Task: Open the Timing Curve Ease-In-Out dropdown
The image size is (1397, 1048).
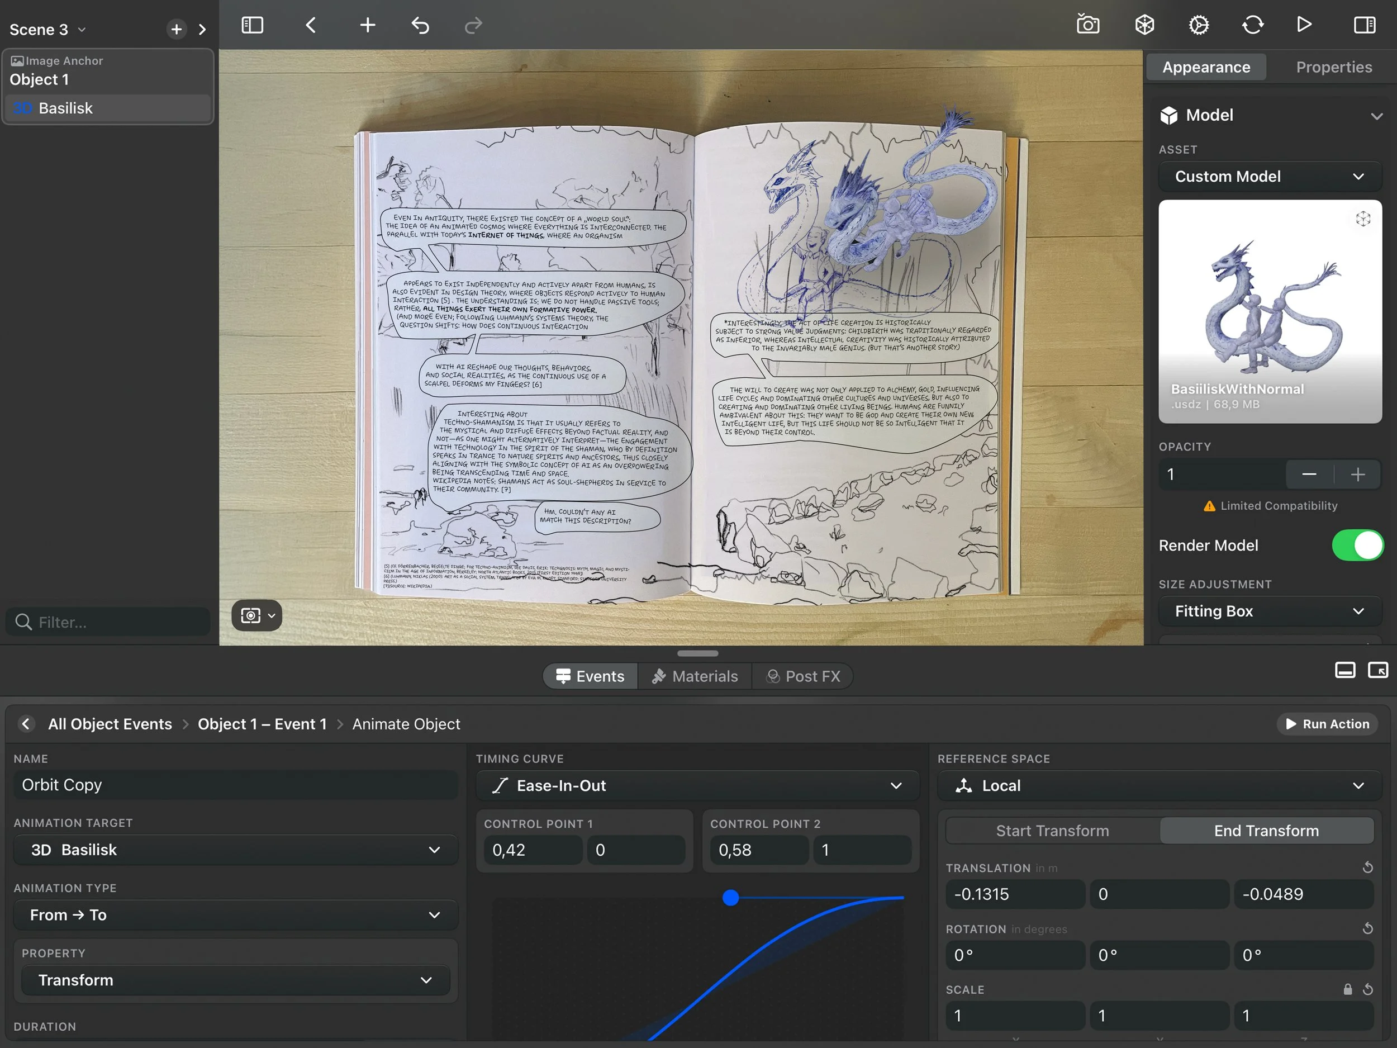Action: pos(697,785)
